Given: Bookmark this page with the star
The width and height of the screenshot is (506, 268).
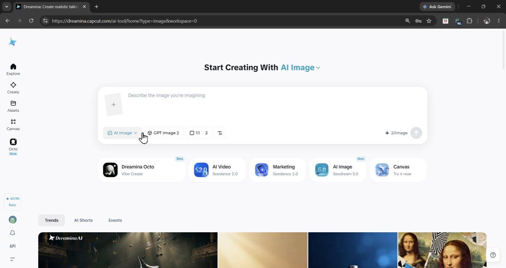Looking at the screenshot, I should pyautogui.click(x=429, y=21).
